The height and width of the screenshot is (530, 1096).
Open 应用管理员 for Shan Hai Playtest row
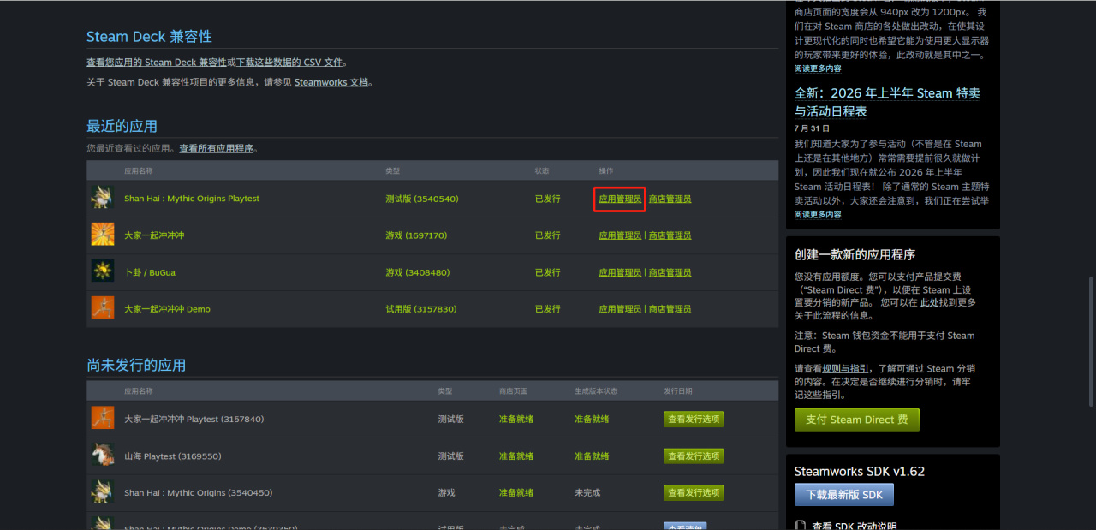[620, 199]
